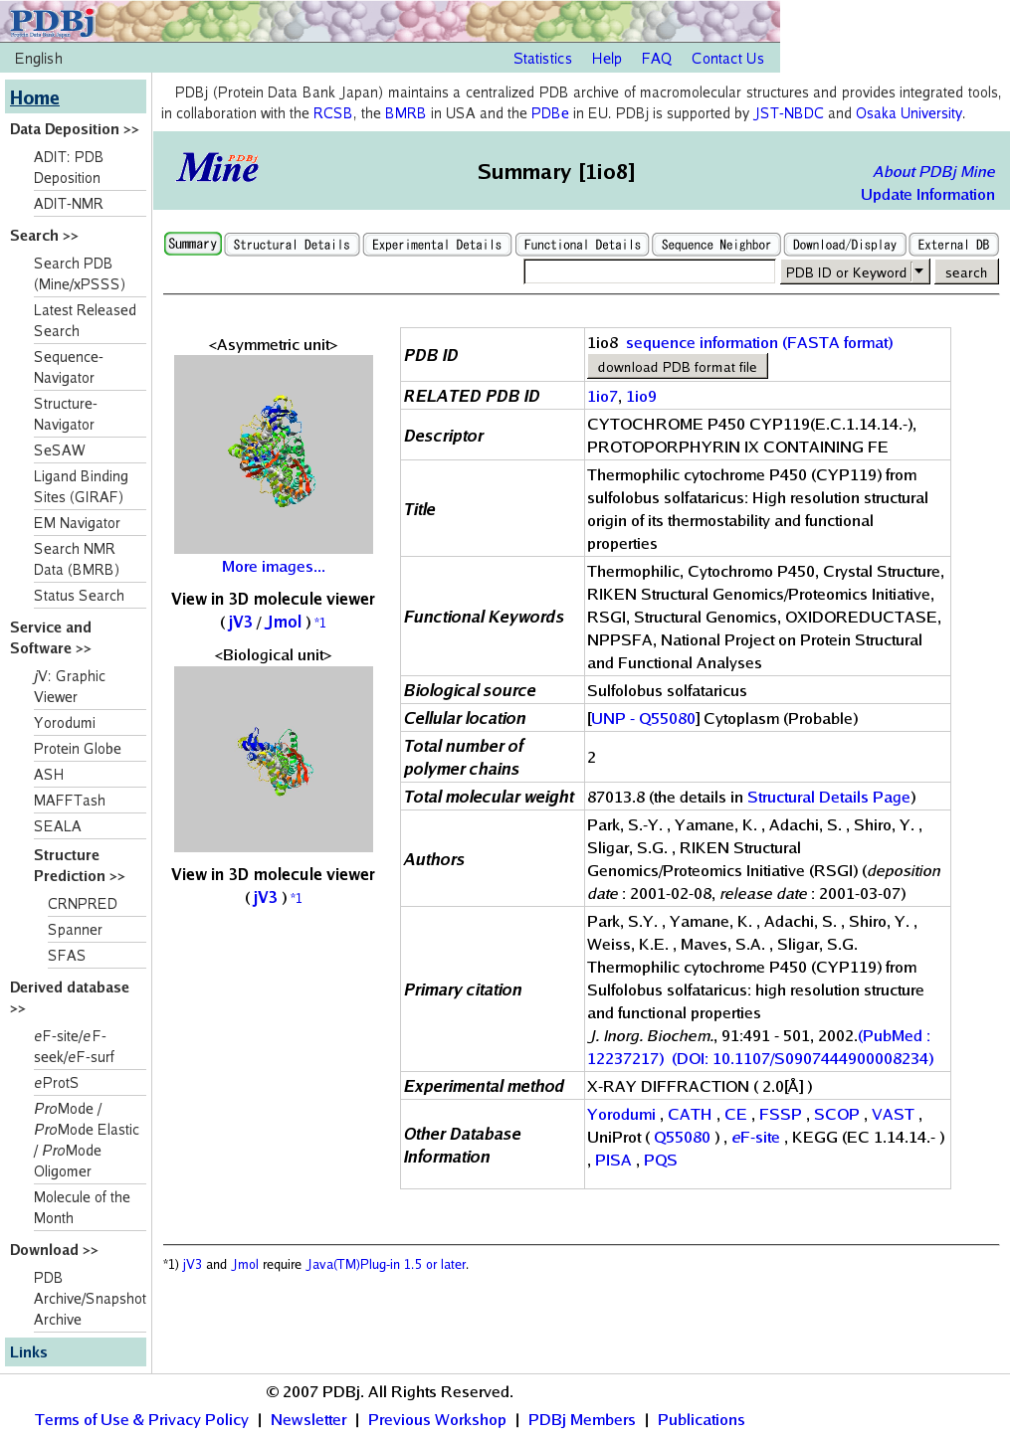Open the Help page

pos(607,59)
